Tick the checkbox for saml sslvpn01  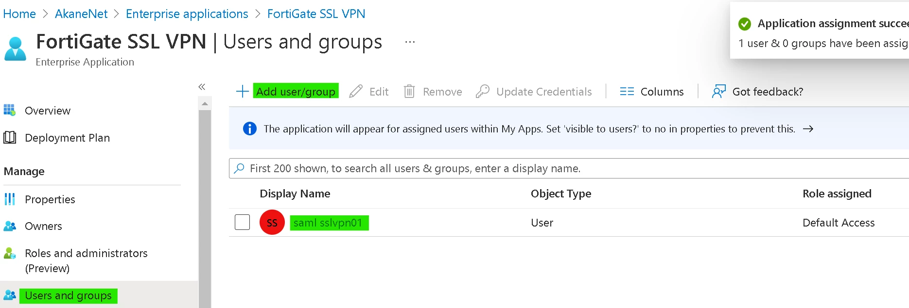pos(242,222)
